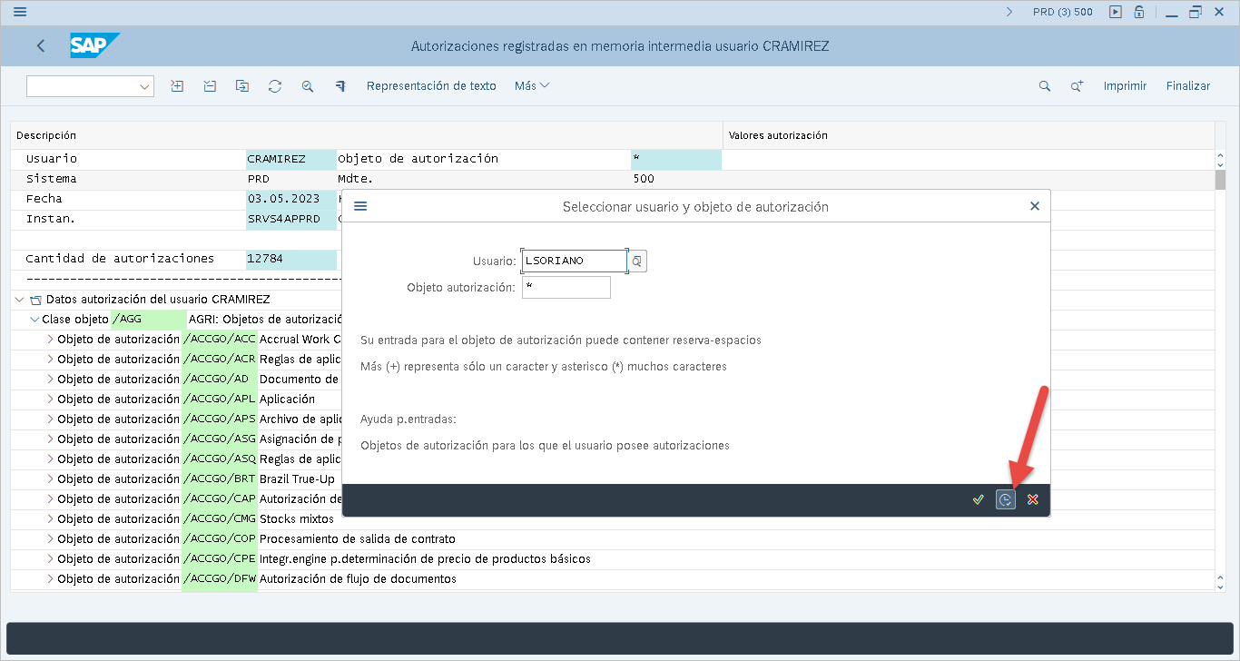Click the Finalizar button

click(x=1187, y=85)
